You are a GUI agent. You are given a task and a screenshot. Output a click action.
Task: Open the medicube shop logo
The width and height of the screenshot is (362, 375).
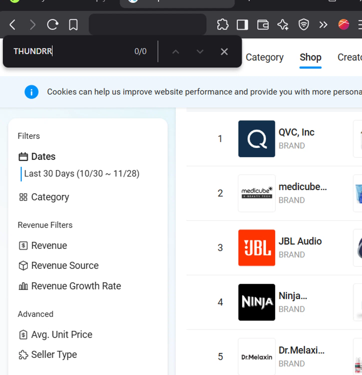257,193
